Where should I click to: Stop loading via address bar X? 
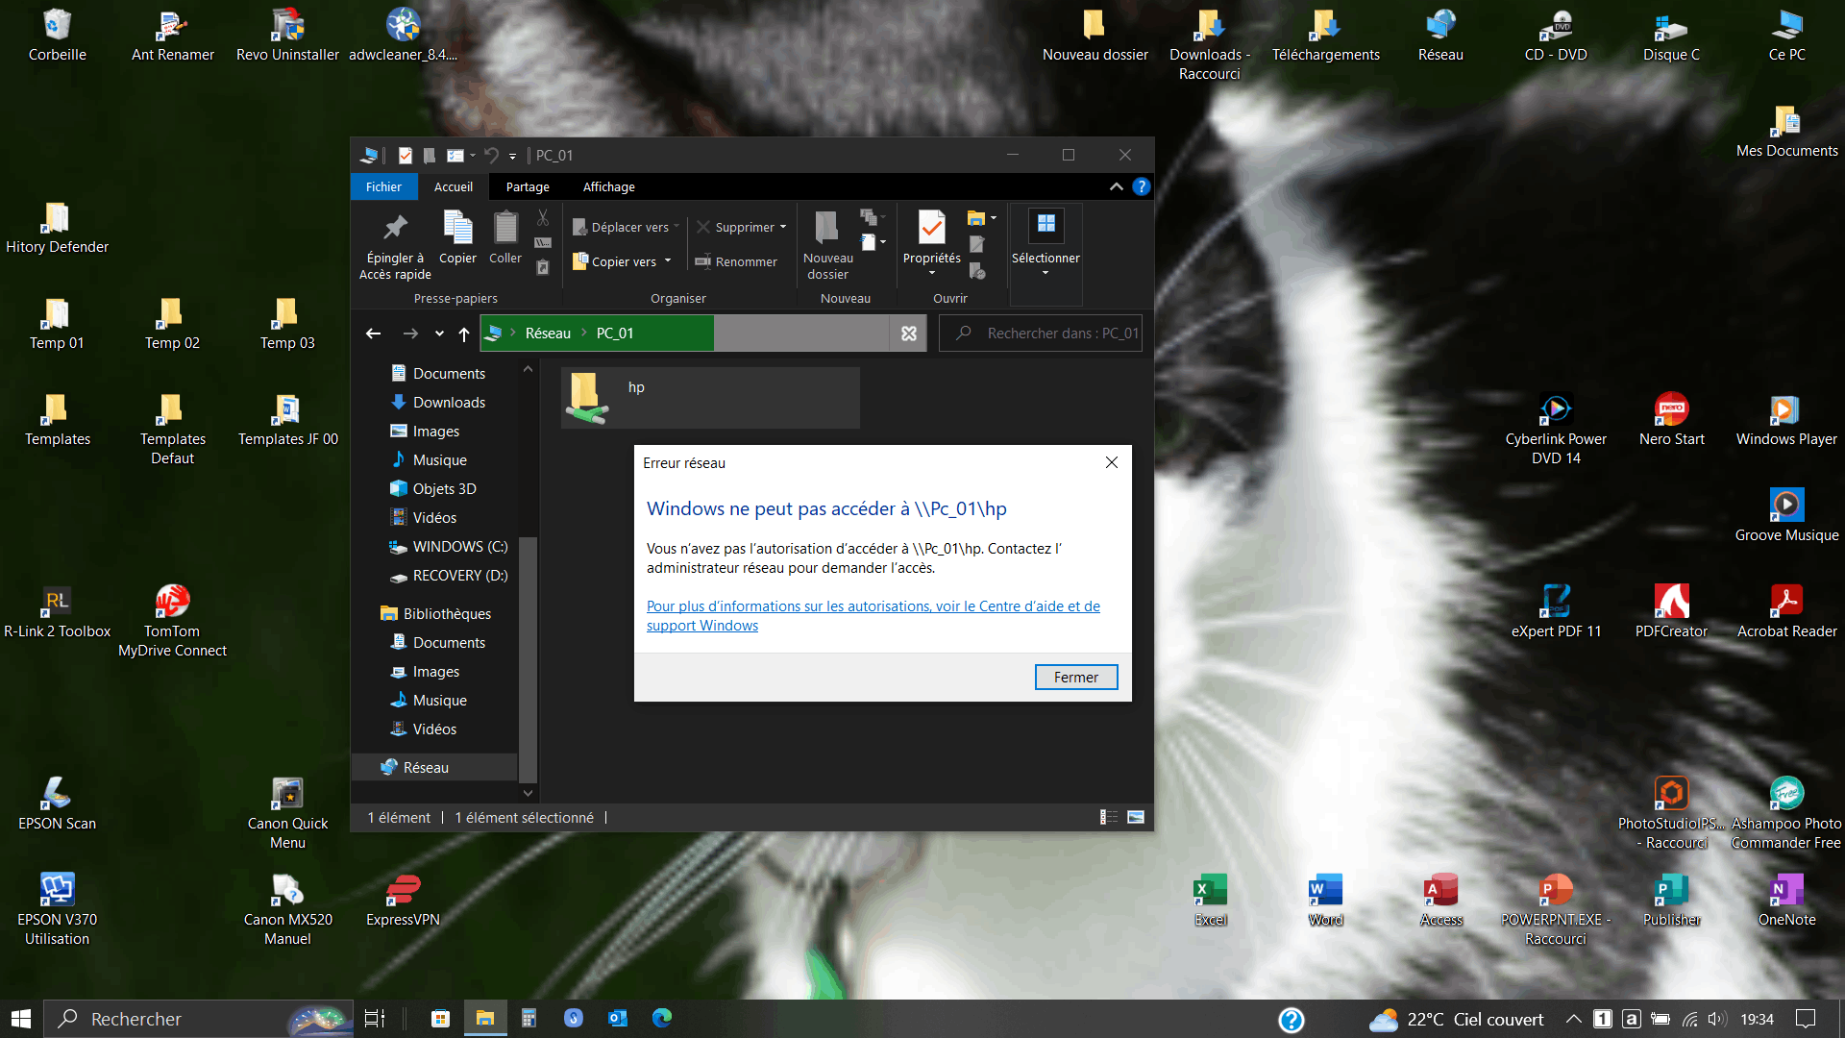tap(908, 334)
